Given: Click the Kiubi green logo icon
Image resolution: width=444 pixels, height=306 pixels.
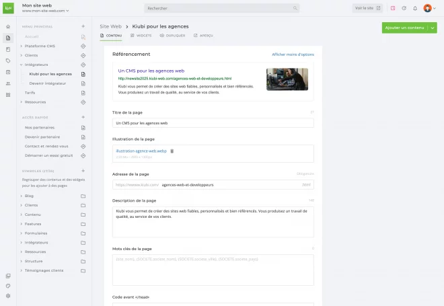Looking at the screenshot, I should (x=8, y=8).
